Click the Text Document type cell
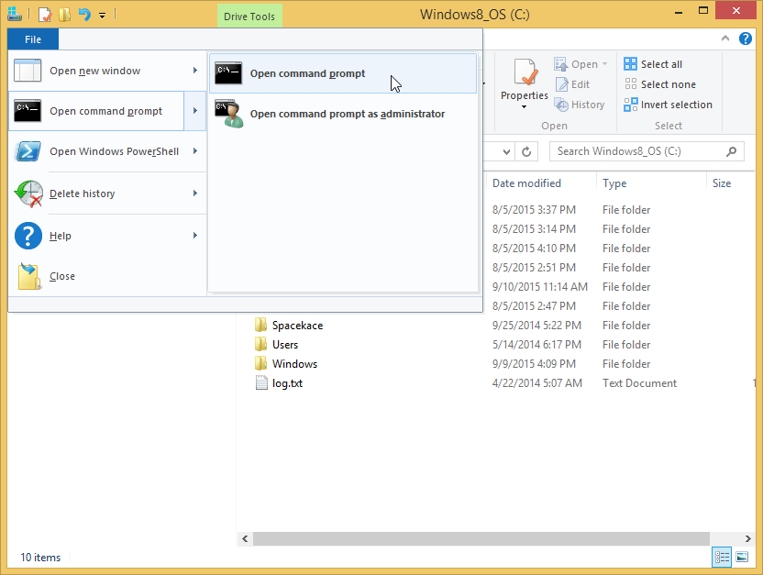The height and width of the screenshot is (575, 763). tap(639, 383)
